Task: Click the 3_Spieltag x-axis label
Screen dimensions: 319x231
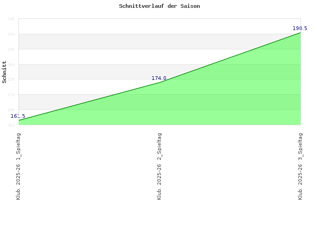Action: pyautogui.click(x=301, y=166)
